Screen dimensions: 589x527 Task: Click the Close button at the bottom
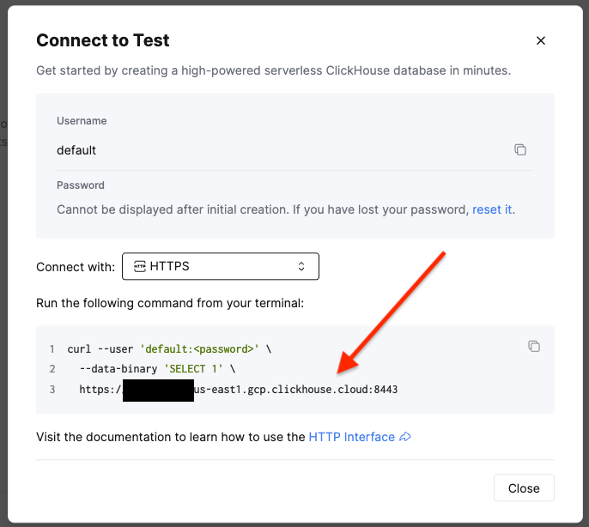[x=524, y=488]
